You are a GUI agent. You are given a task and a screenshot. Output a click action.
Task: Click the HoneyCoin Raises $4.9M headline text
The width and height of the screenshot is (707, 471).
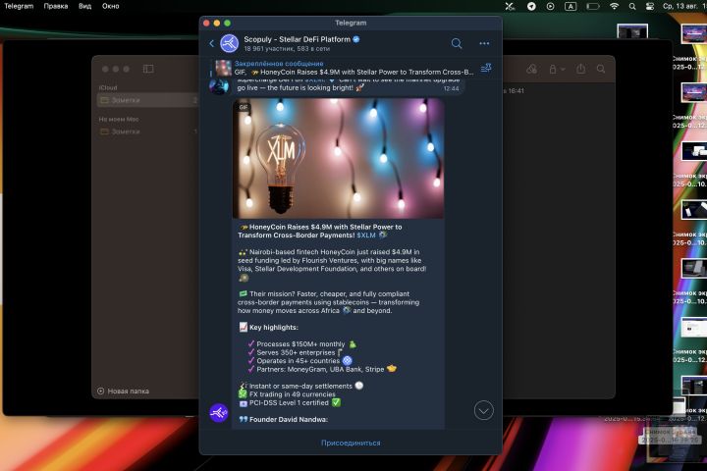point(320,232)
